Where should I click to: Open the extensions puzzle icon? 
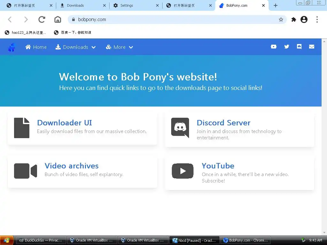click(x=294, y=19)
